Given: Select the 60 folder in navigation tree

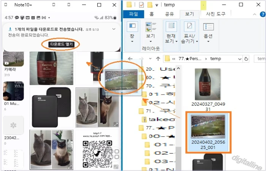Looking at the screenshot, I should [x=157, y=78].
